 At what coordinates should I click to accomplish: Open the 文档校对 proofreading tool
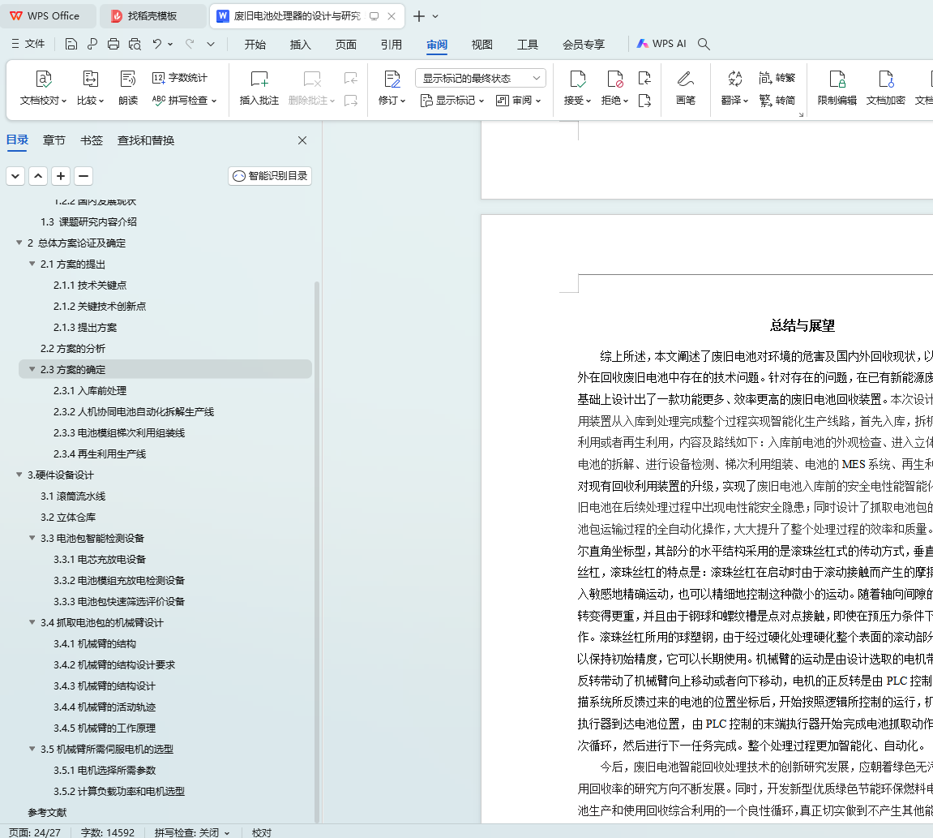[x=44, y=88]
